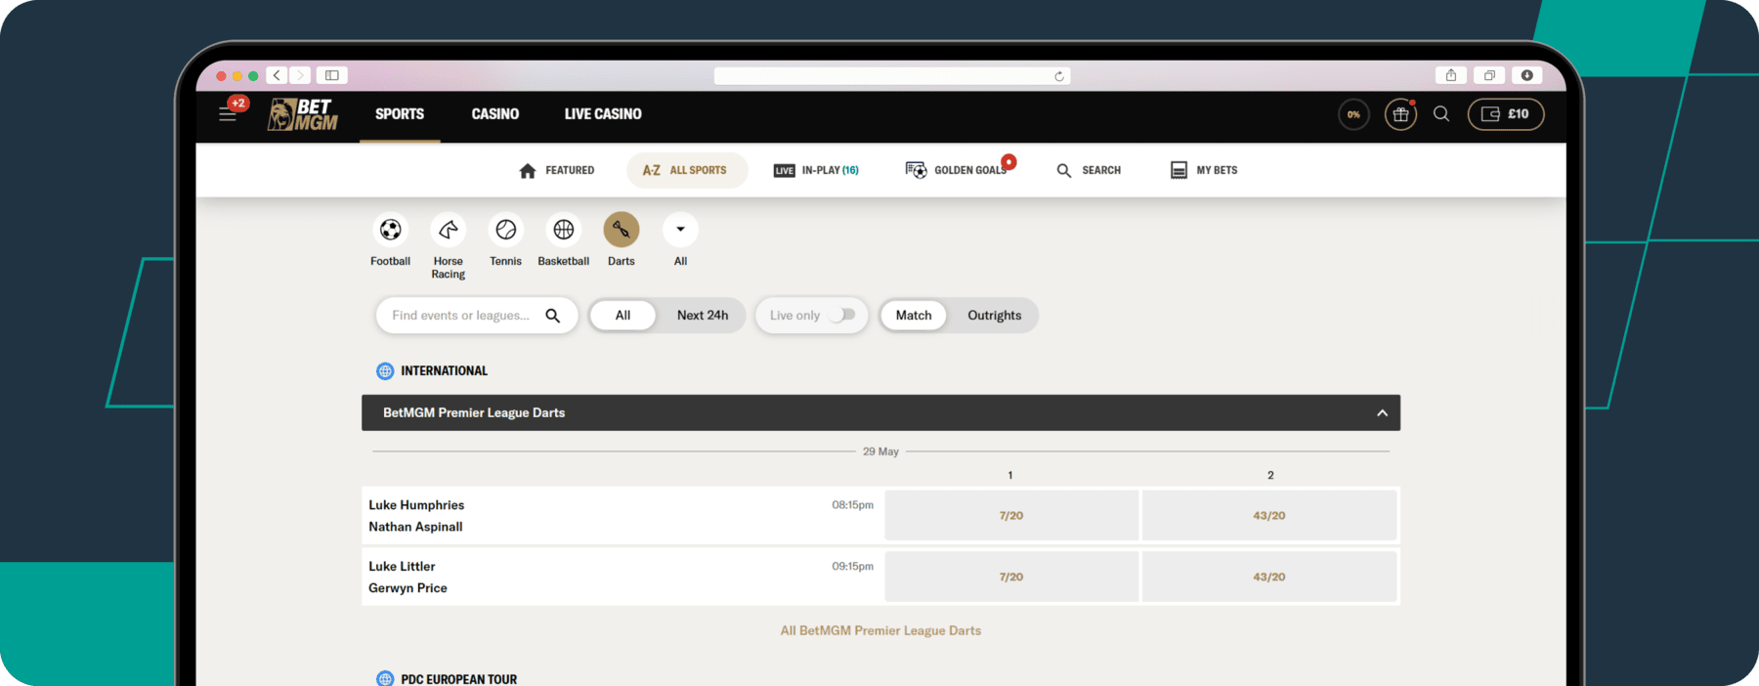Select the Darts sport icon

tap(622, 230)
